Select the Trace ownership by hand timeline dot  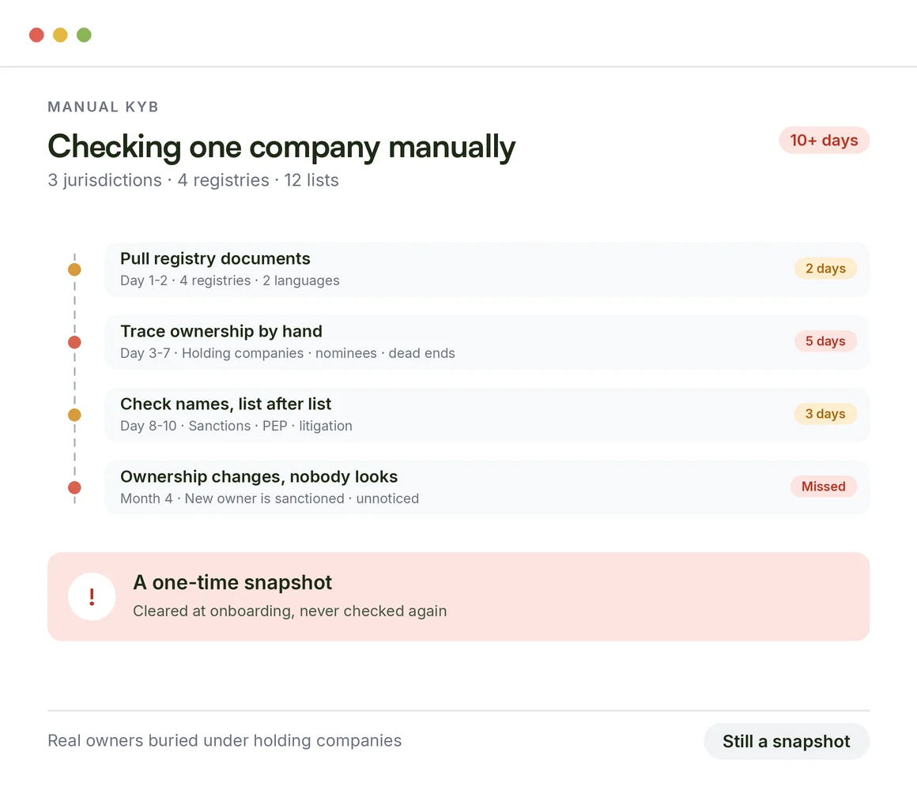tap(74, 342)
